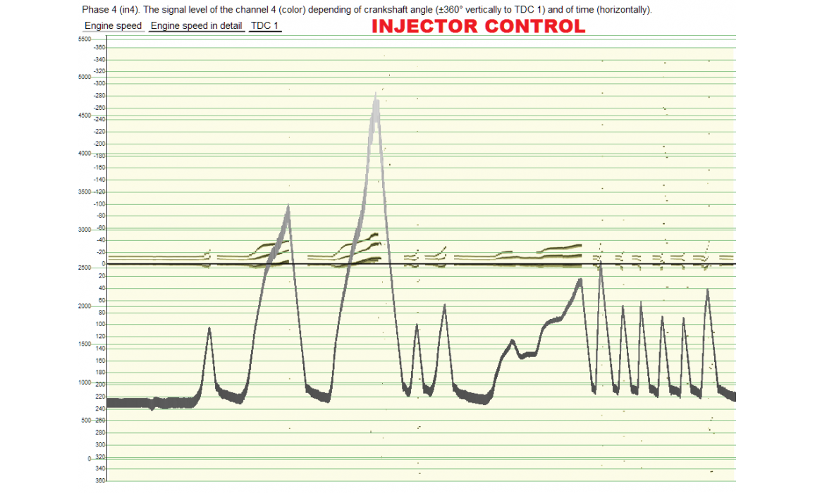The height and width of the screenshot is (493, 815).
Task: Select the TDC 1 tab
Action: 265,26
